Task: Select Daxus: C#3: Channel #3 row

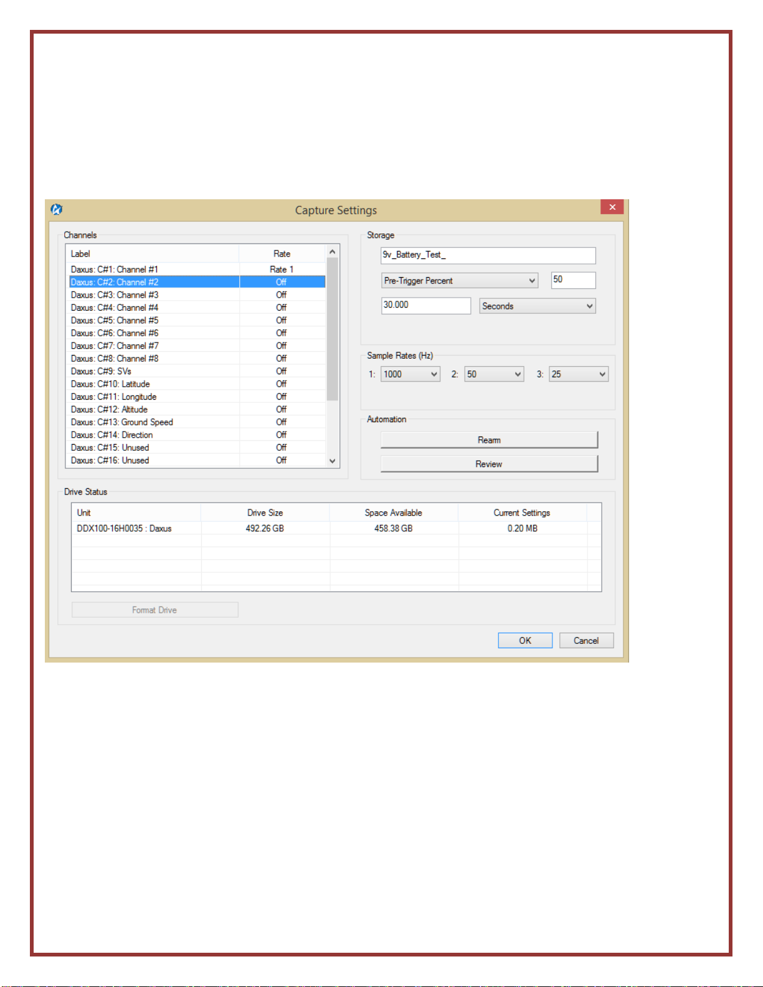Action: pos(197,295)
